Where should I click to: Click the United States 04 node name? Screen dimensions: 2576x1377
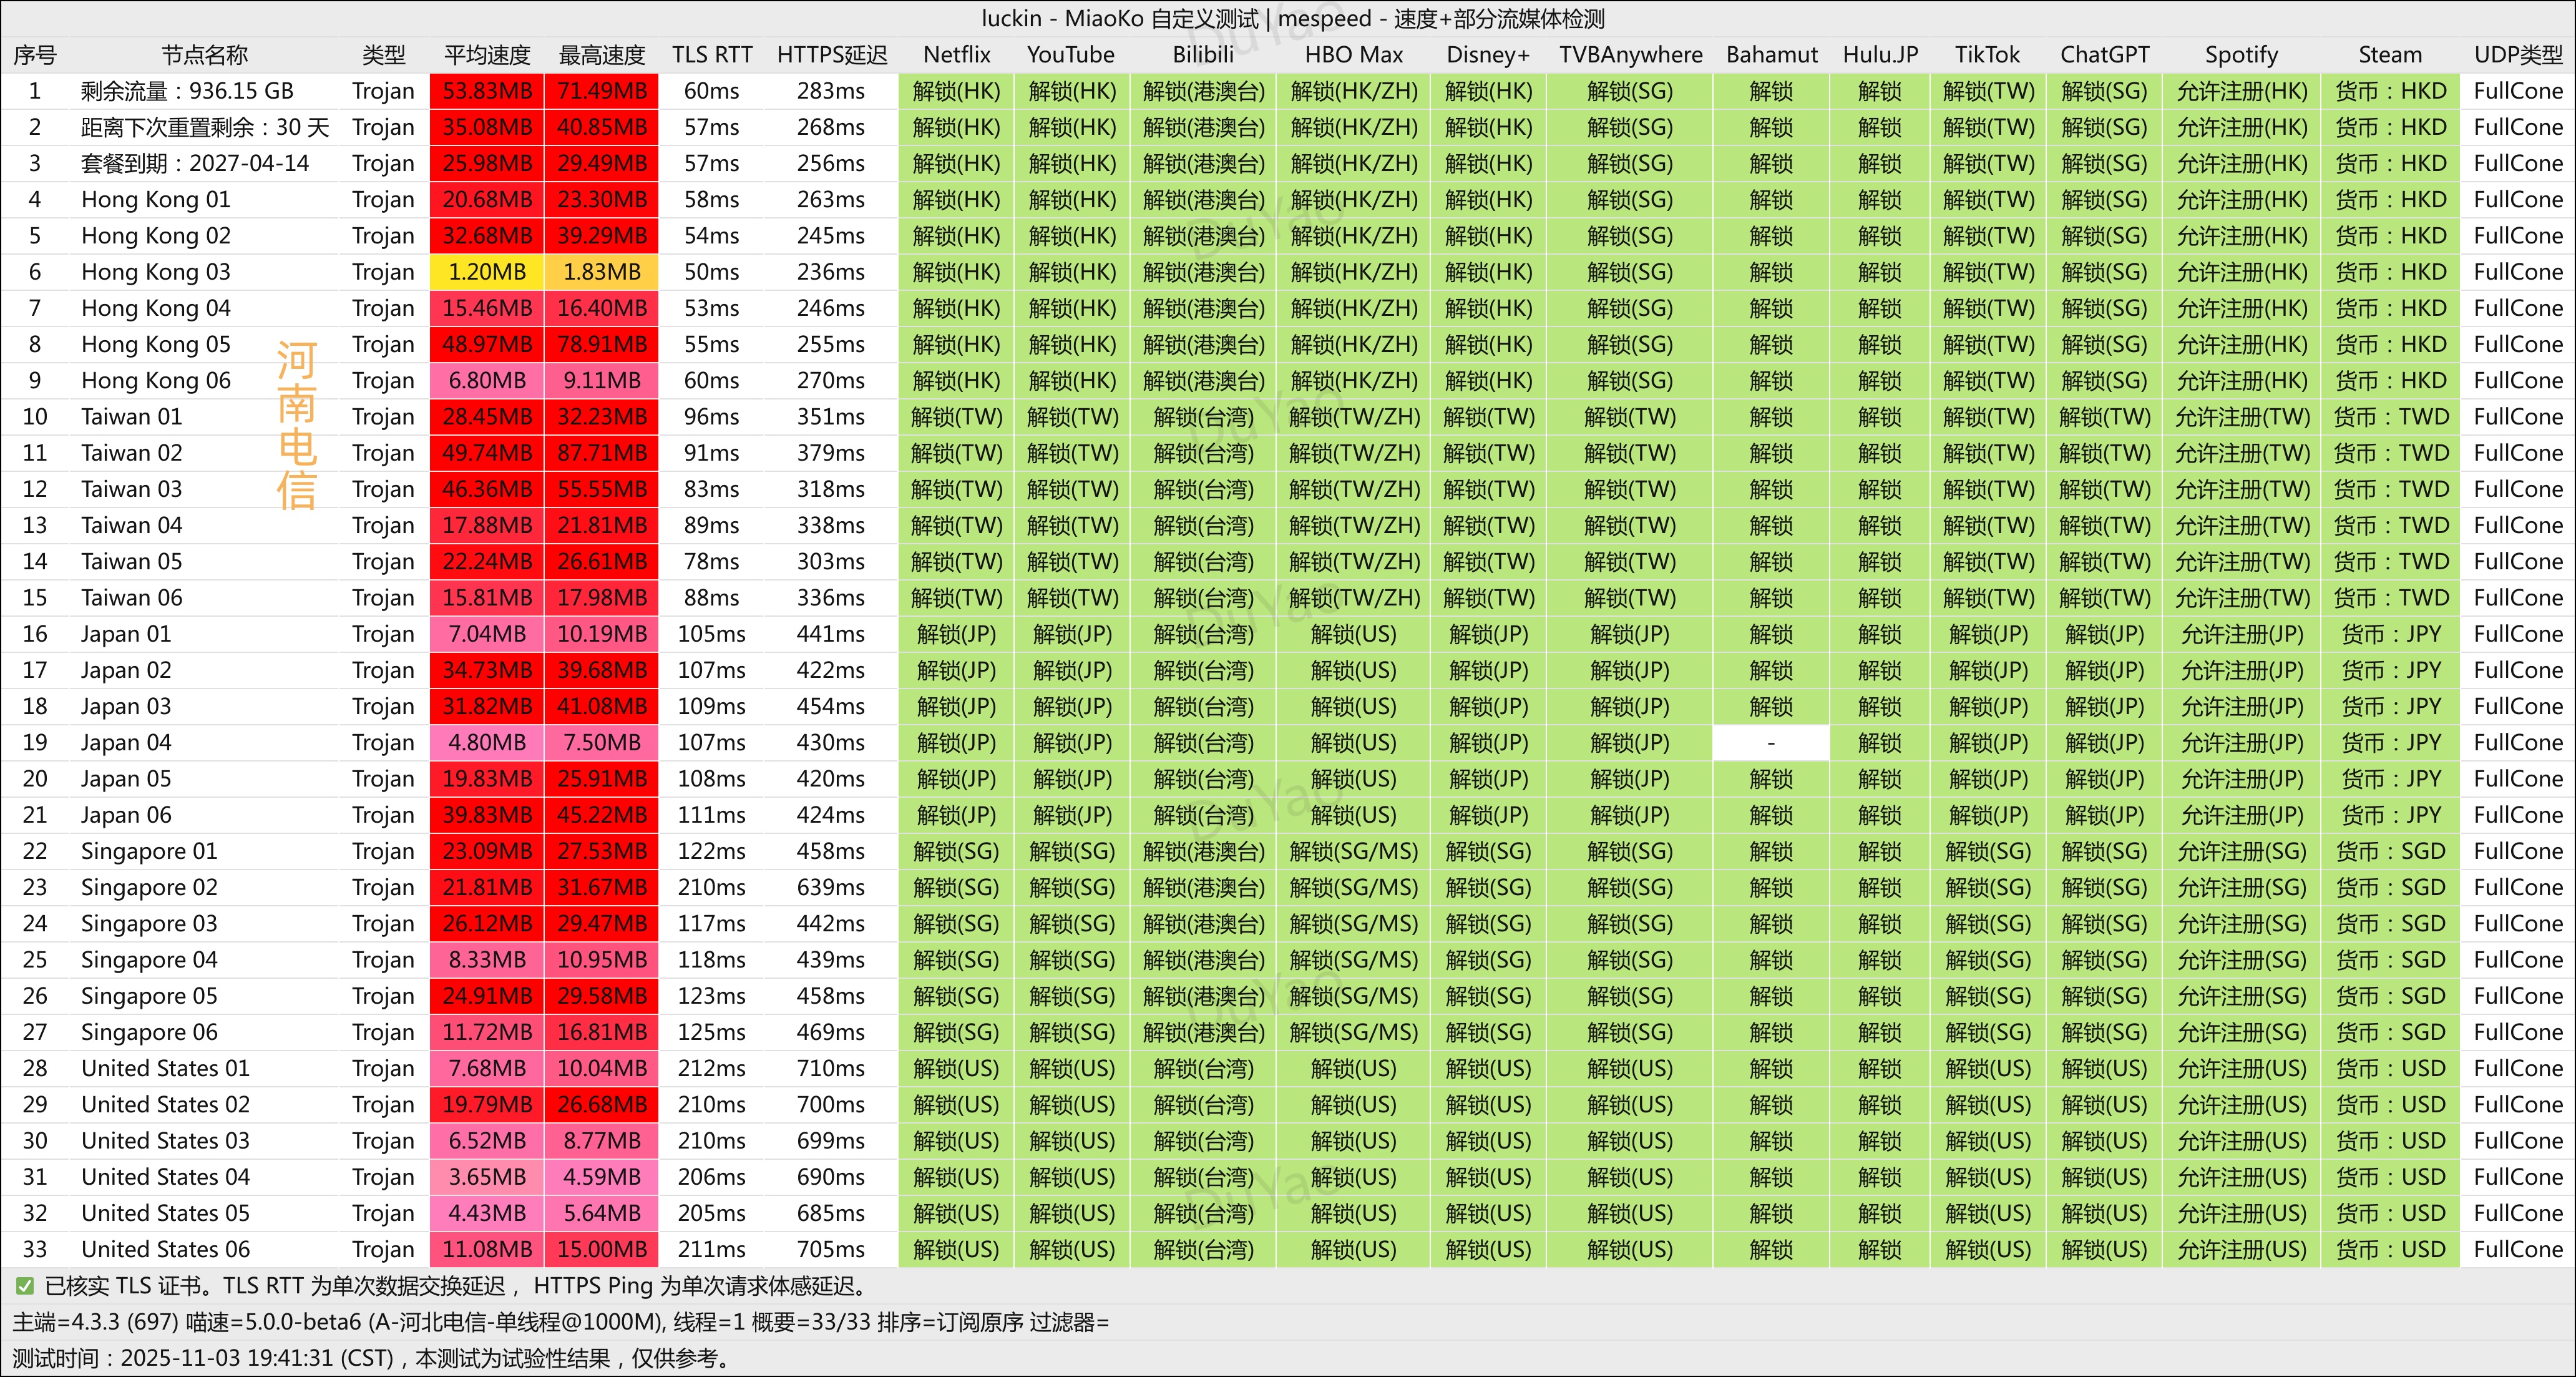tap(166, 1177)
